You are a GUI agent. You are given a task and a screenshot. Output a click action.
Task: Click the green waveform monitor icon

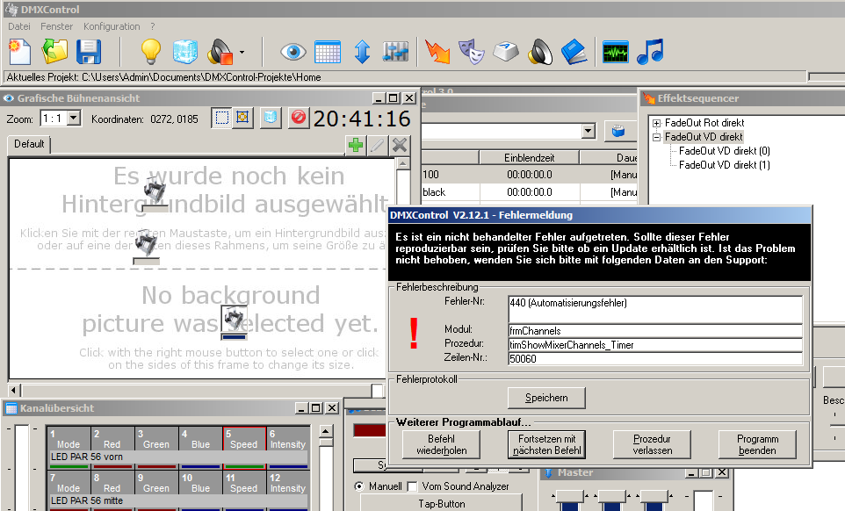616,52
